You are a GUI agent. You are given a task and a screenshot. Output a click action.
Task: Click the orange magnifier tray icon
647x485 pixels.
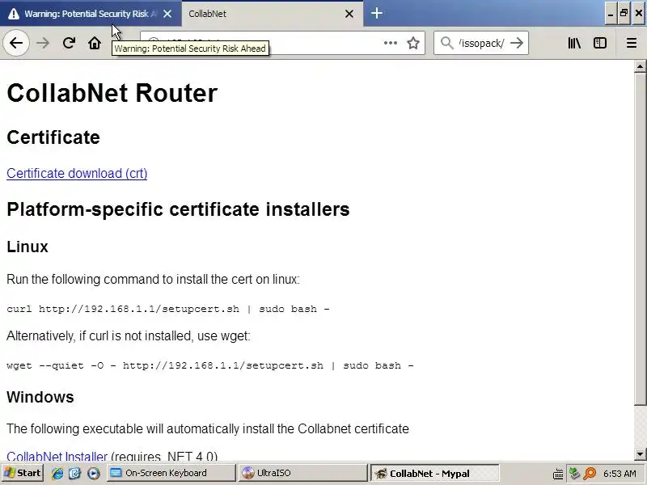pyautogui.click(x=590, y=474)
